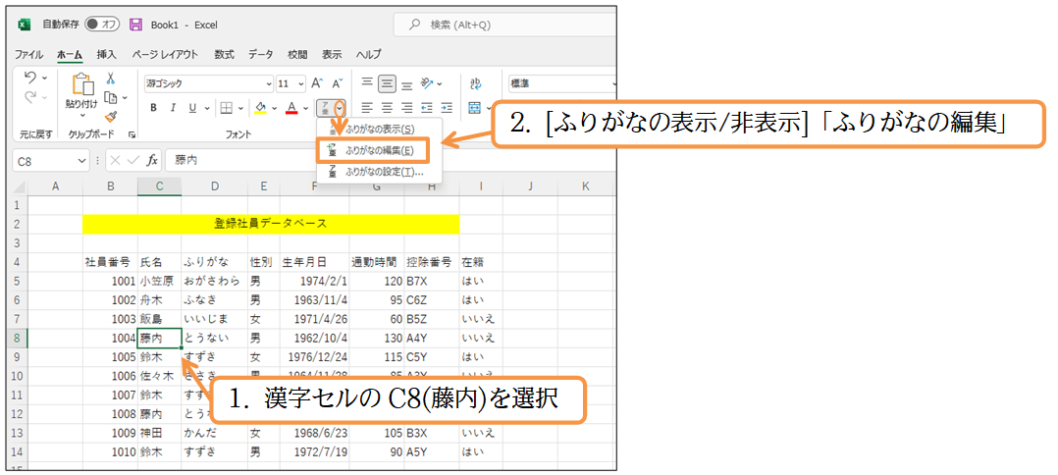This screenshot has height=475, width=1058.
Task: Select the Format Painter brush
Action: tap(111, 116)
